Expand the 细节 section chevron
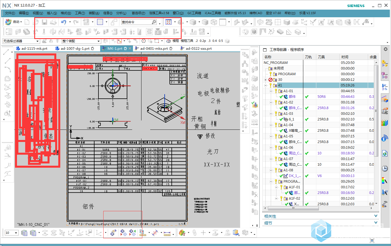The height and width of the screenshot is (246, 391). tap(376, 223)
